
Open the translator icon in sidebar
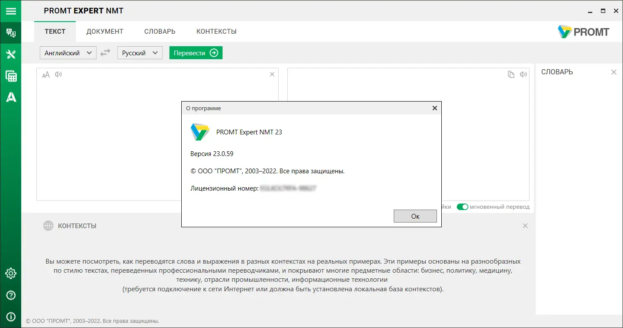pos(11,33)
